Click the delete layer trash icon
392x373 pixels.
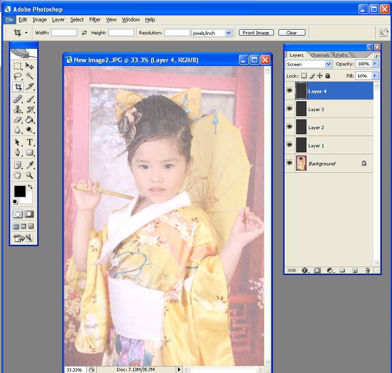(x=367, y=270)
